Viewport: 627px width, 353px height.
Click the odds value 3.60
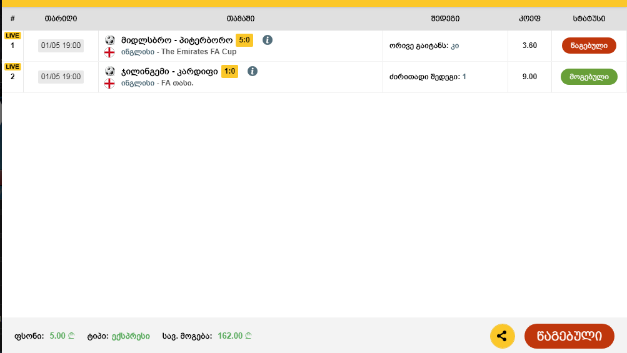click(x=529, y=46)
